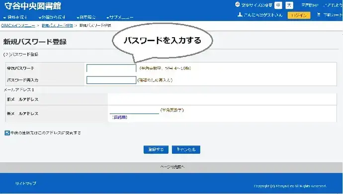The width and height of the screenshot is (343, 194).
Task: Open the 図書館HP link in header
Action: click(310, 5)
